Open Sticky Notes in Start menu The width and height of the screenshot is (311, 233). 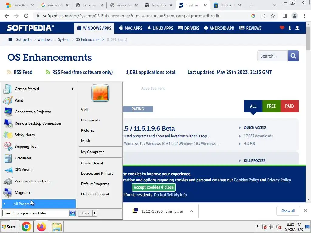pyautogui.click(x=39, y=135)
